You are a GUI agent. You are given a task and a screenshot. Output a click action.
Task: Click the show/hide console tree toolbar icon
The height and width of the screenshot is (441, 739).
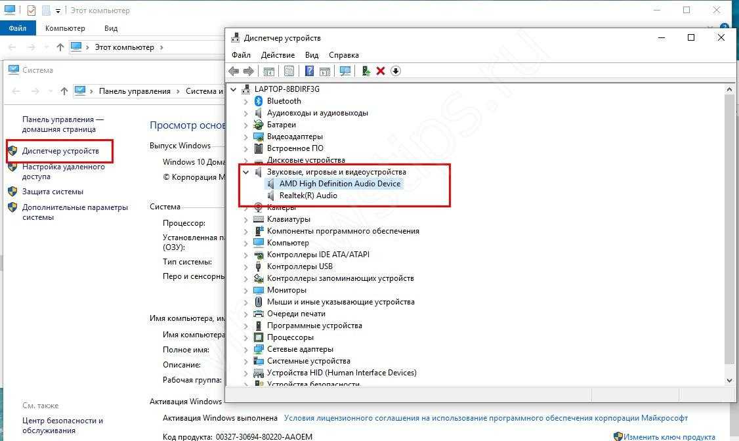(x=268, y=71)
